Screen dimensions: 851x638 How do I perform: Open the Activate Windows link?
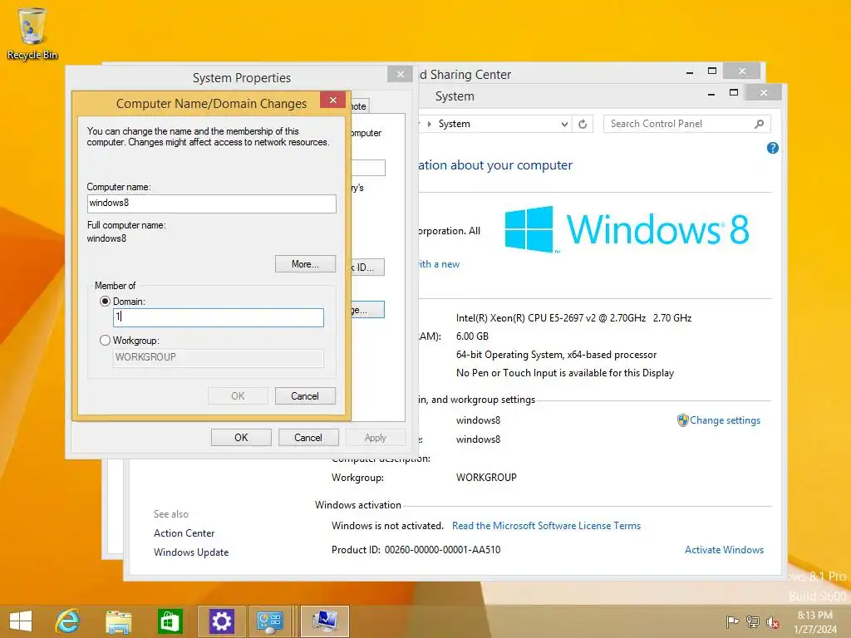coord(724,550)
